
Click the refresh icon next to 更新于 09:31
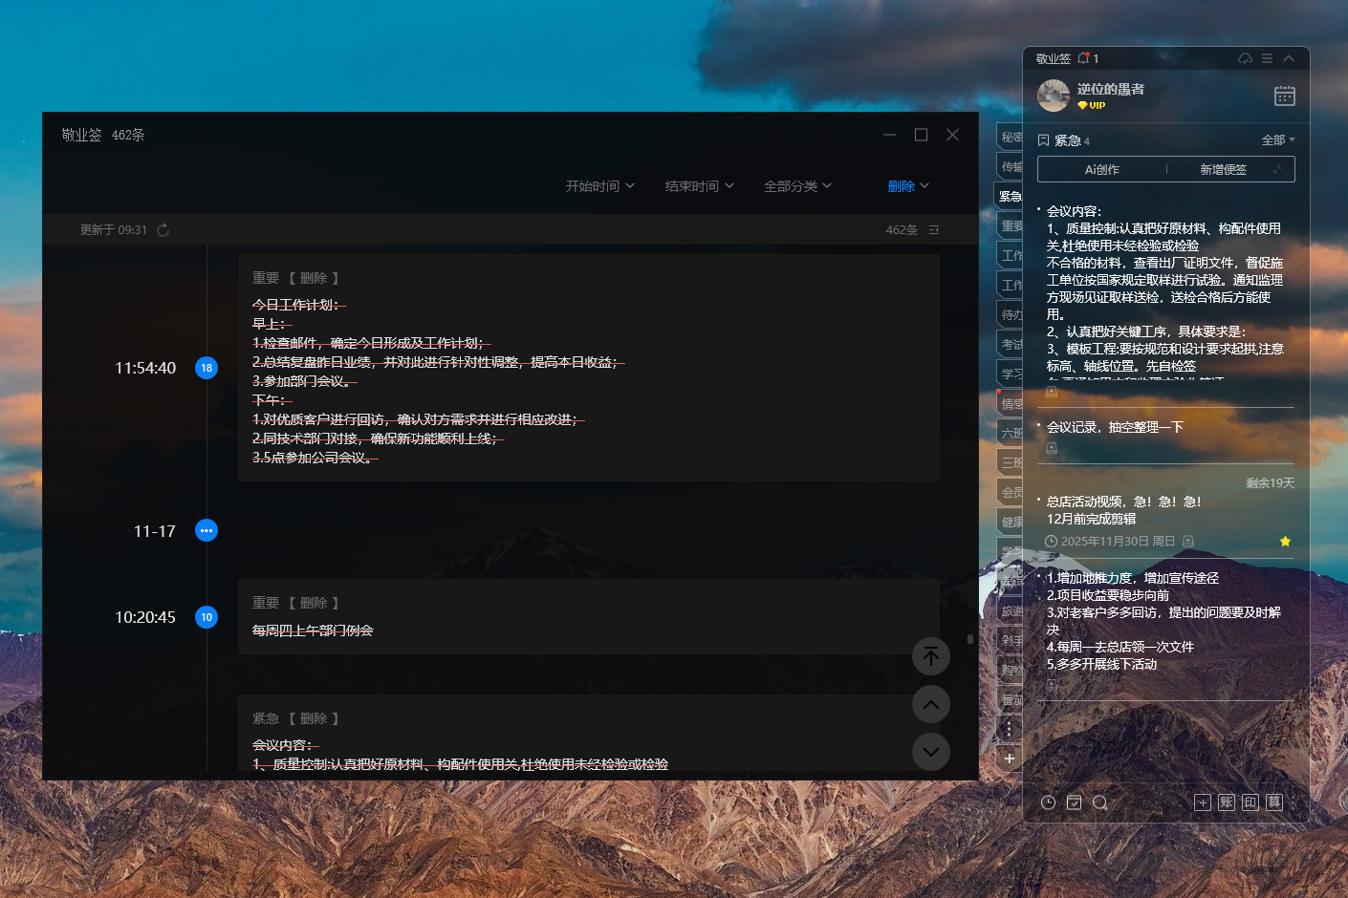point(163,229)
